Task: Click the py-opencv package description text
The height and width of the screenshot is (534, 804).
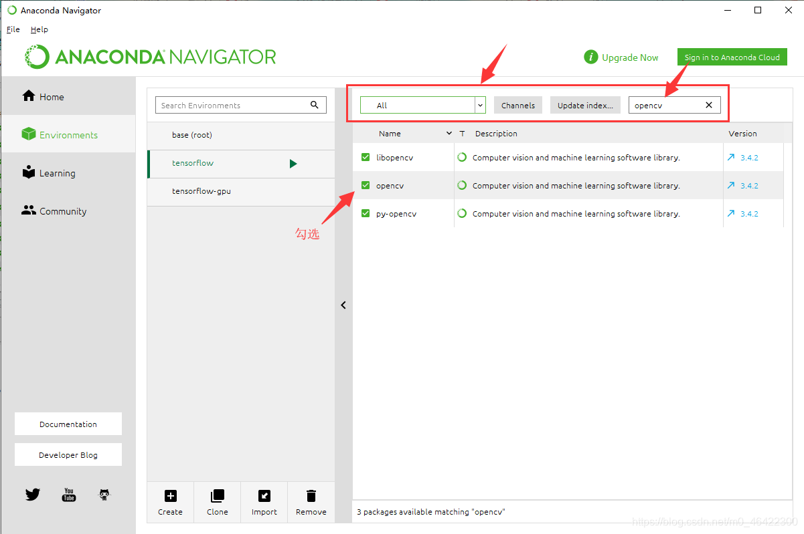Action: (576, 214)
